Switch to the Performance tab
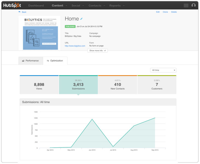 [x=31, y=61]
